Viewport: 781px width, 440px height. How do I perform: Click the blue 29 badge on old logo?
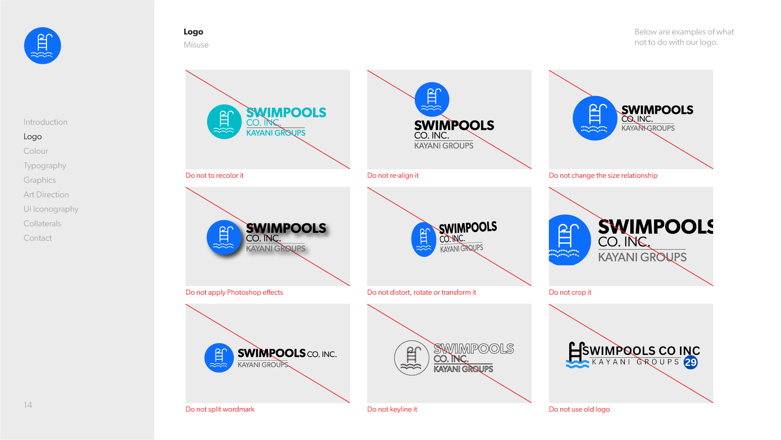pos(690,362)
